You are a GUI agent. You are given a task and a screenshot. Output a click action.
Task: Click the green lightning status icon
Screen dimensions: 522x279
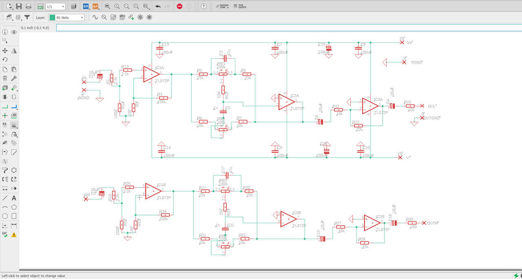(x=516, y=275)
